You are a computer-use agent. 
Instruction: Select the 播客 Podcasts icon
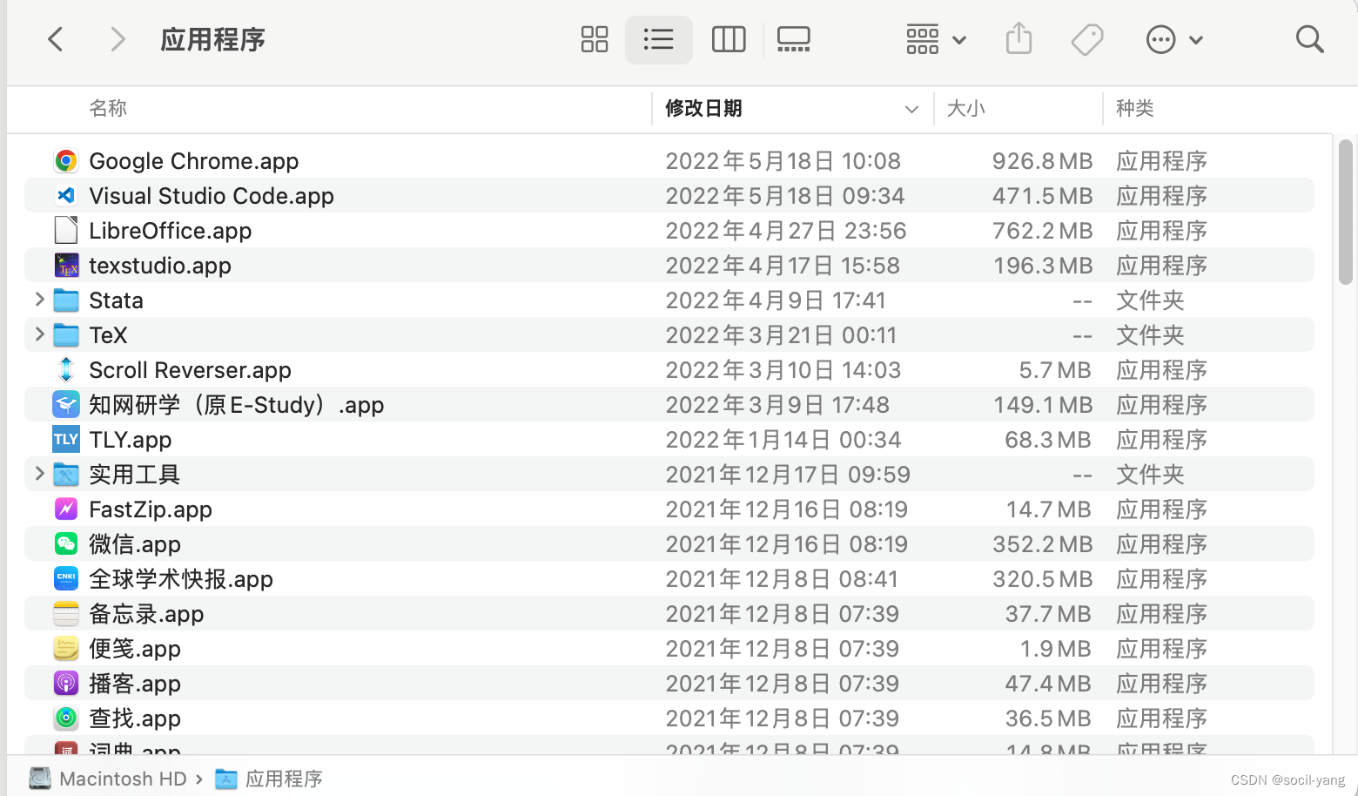click(x=66, y=684)
